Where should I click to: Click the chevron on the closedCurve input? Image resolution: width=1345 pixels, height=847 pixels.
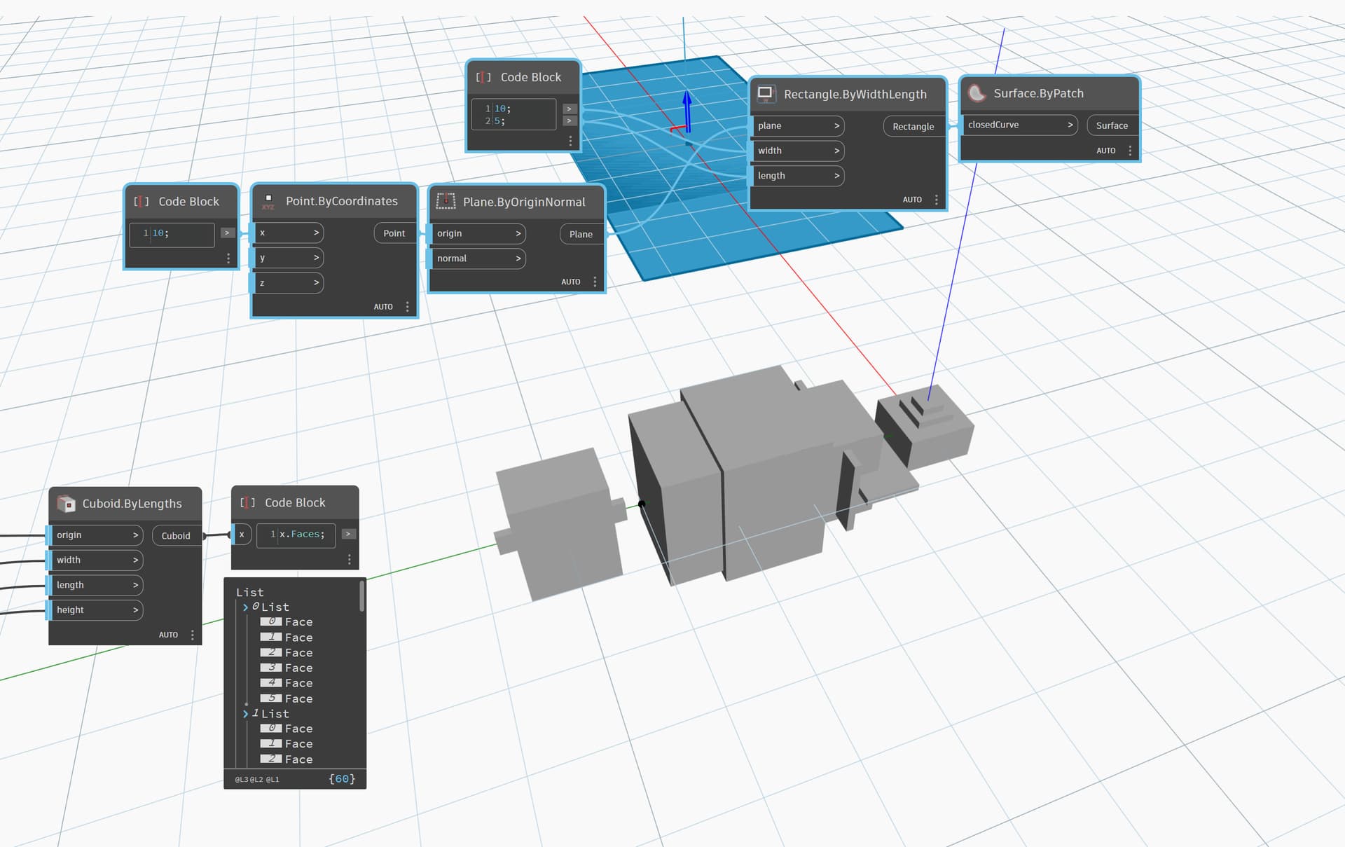(x=1070, y=125)
